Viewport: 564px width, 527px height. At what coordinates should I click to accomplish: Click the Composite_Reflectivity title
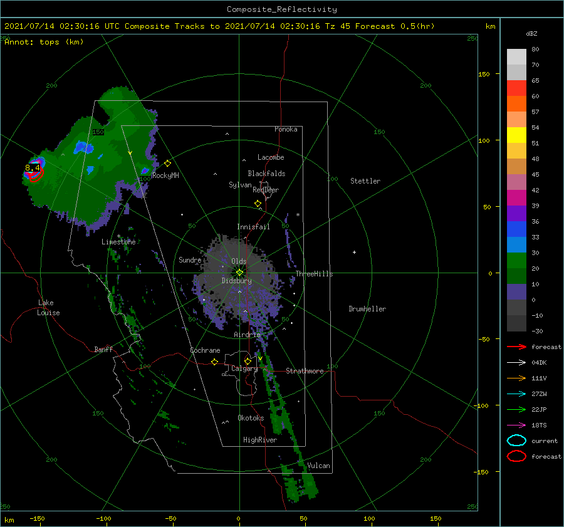[x=281, y=9]
